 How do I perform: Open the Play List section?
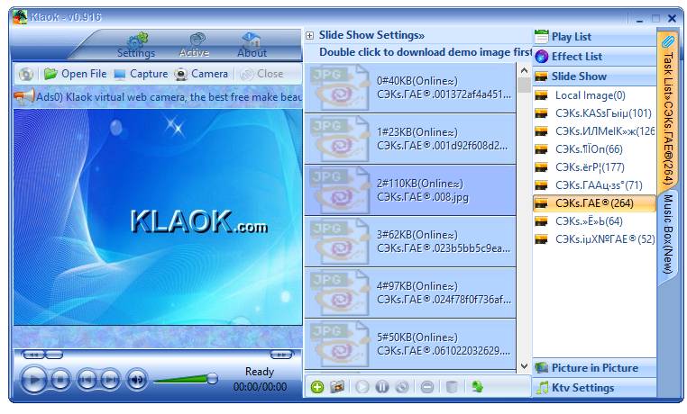click(594, 37)
